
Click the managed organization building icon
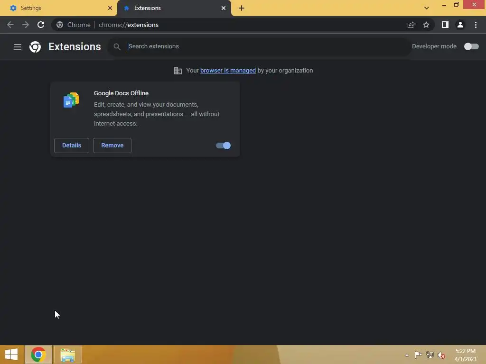[178, 71]
